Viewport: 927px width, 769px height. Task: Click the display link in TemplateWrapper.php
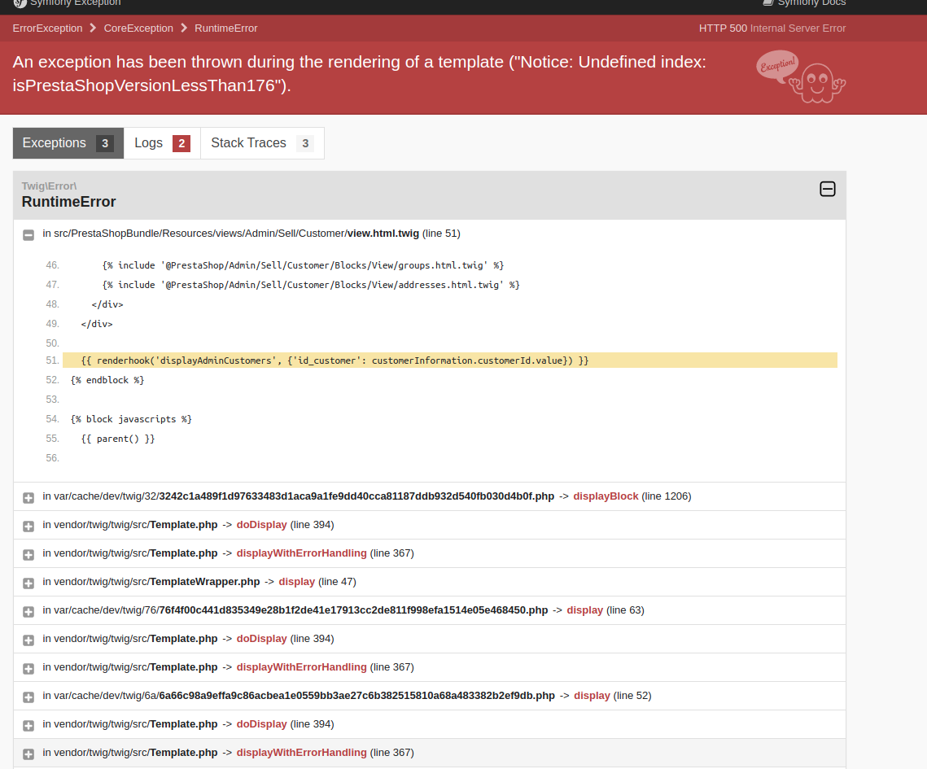pyautogui.click(x=296, y=581)
